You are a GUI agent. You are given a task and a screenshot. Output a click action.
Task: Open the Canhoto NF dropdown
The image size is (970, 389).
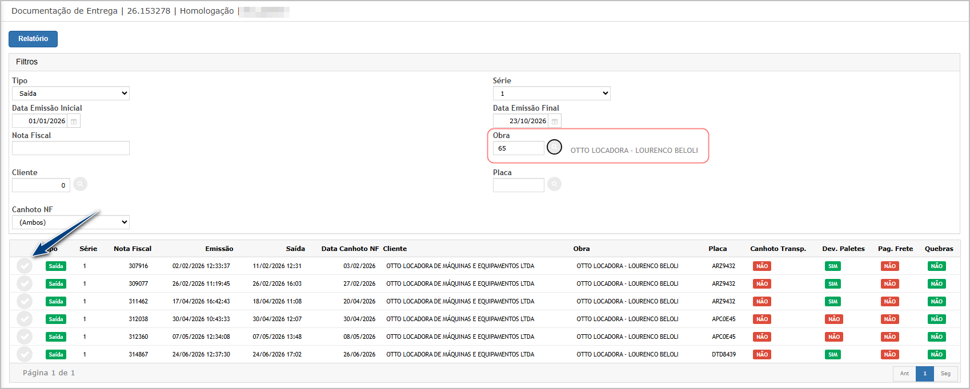click(x=71, y=222)
